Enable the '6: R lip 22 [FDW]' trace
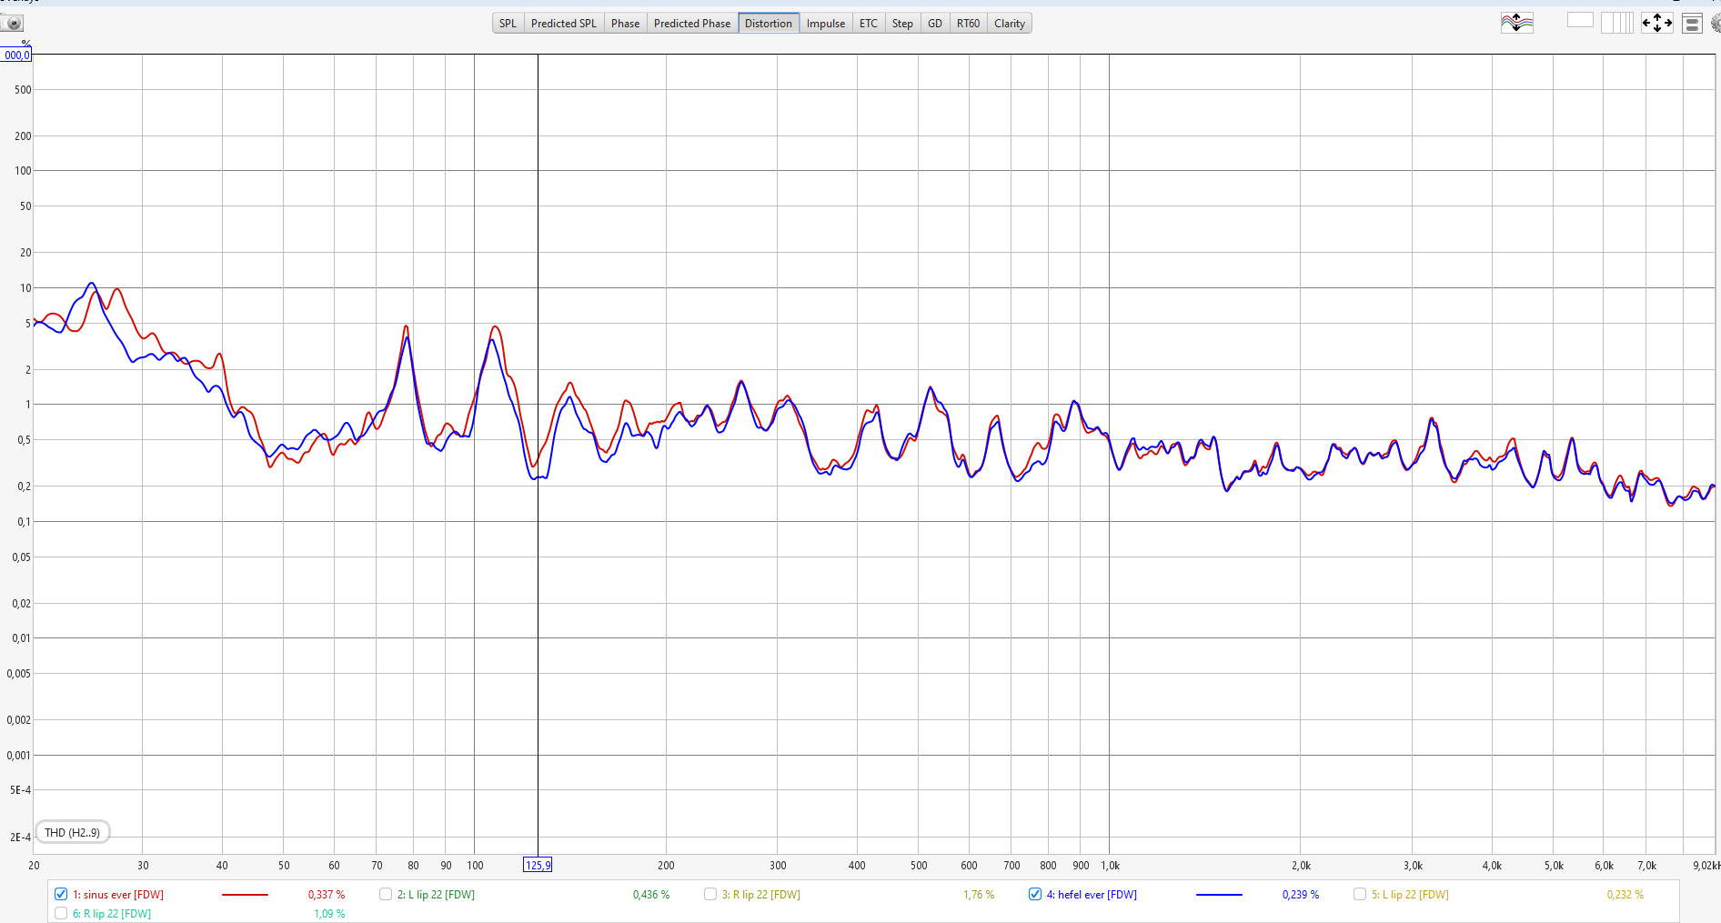Screen dimensions: 1721x923 coord(61,913)
